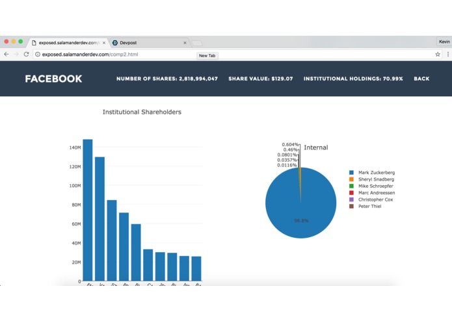Click the browser back arrow
The height and width of the screenshot is (321, 452).
coord(7,54)
